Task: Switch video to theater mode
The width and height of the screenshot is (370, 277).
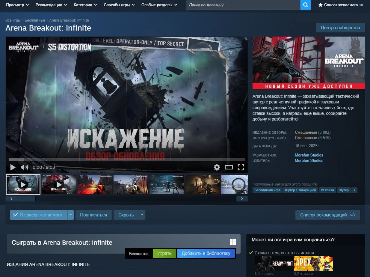Action: (x=229, y=167)
